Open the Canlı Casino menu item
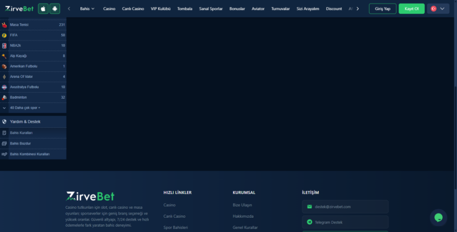457x232 pixels. coord(133,9)
